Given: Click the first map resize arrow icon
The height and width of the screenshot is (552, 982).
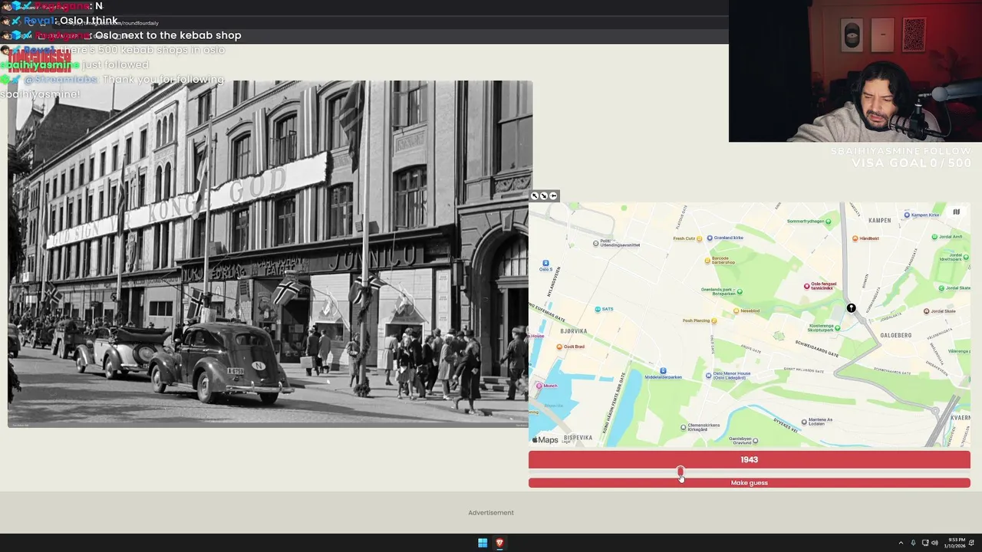Looking at the screenshot, I should click(535, 196).
